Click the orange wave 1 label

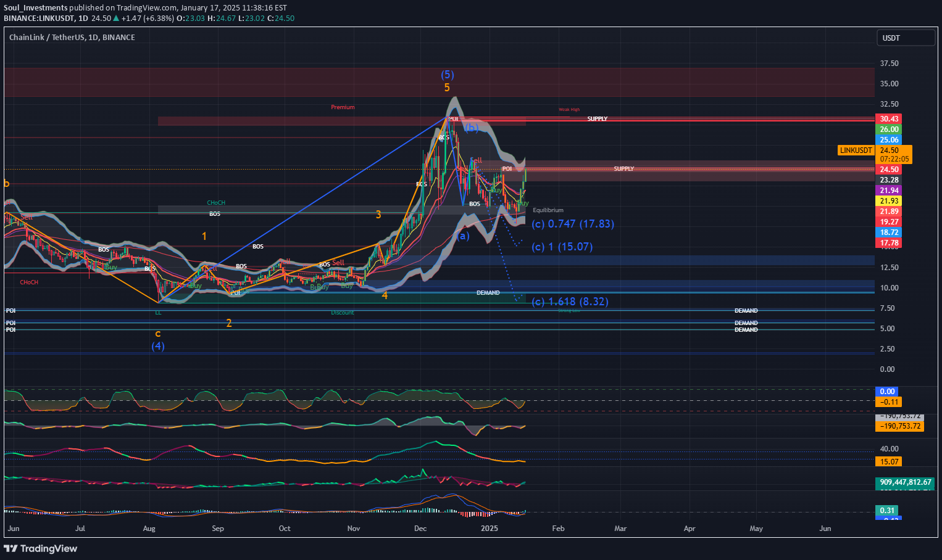point(204,236)
